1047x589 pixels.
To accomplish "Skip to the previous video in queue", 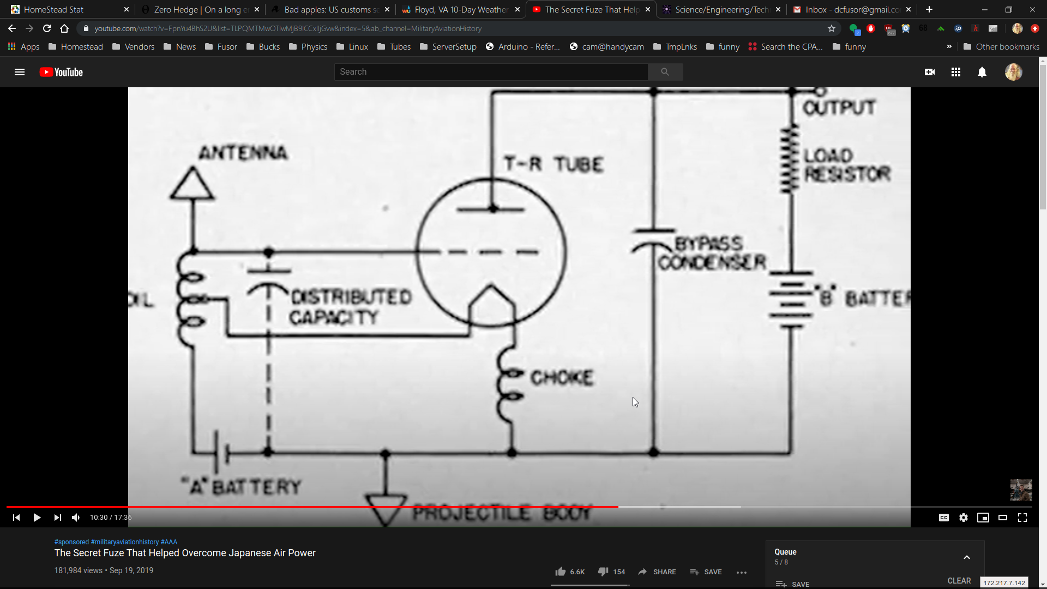I will (x=16, y=518).
